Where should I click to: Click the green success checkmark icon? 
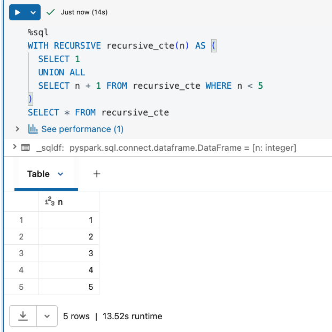point(51,12)
